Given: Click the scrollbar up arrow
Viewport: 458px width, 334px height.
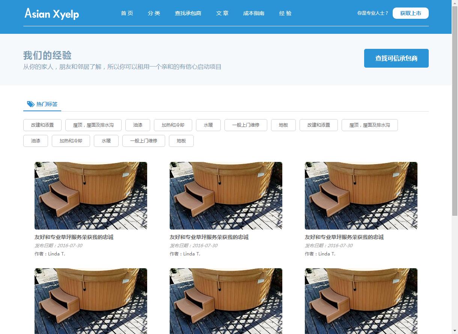Looking at the screenshot, I should point(455,3).
